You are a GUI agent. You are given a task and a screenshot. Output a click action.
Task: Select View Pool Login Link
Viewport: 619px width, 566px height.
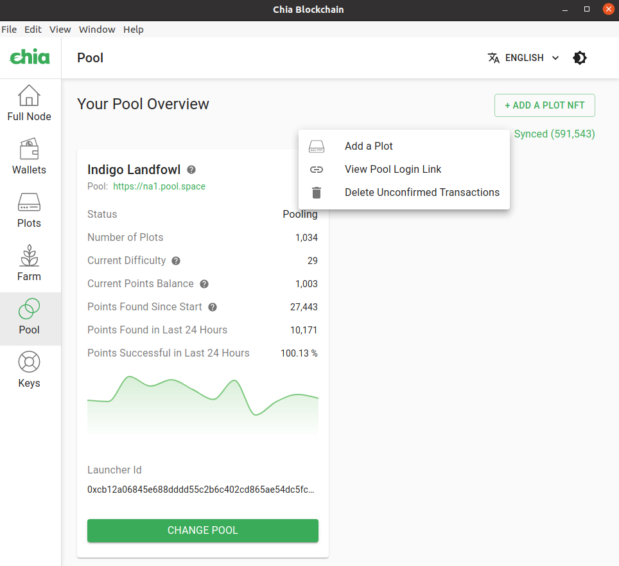point(404,170)
